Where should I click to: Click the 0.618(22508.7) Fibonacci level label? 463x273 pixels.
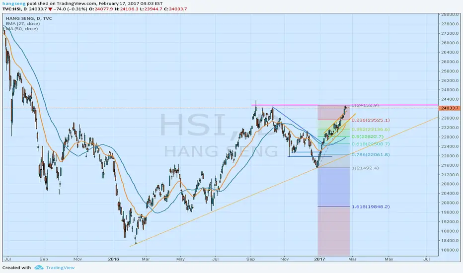371,144
